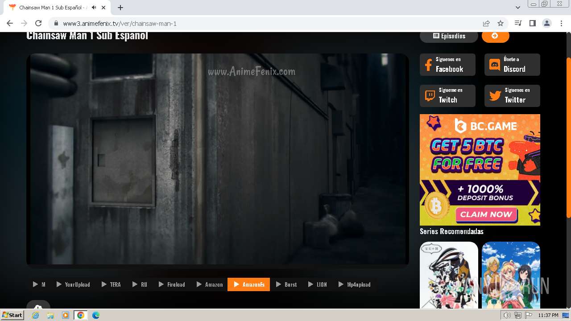Follow on Twitch button

[x=447, y=96]
